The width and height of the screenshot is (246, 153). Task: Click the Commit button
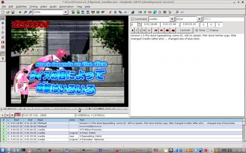185,30
